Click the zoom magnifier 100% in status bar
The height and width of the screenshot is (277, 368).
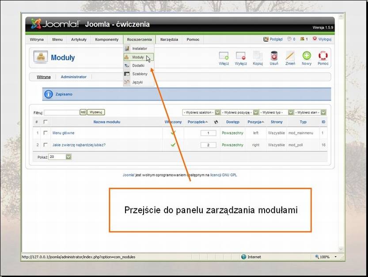(x=317, y=257)
